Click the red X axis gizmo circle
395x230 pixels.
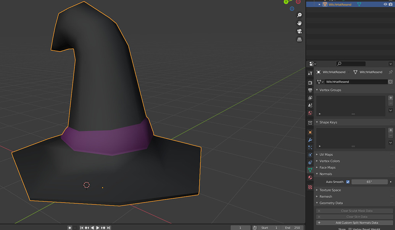coord(298,2)
